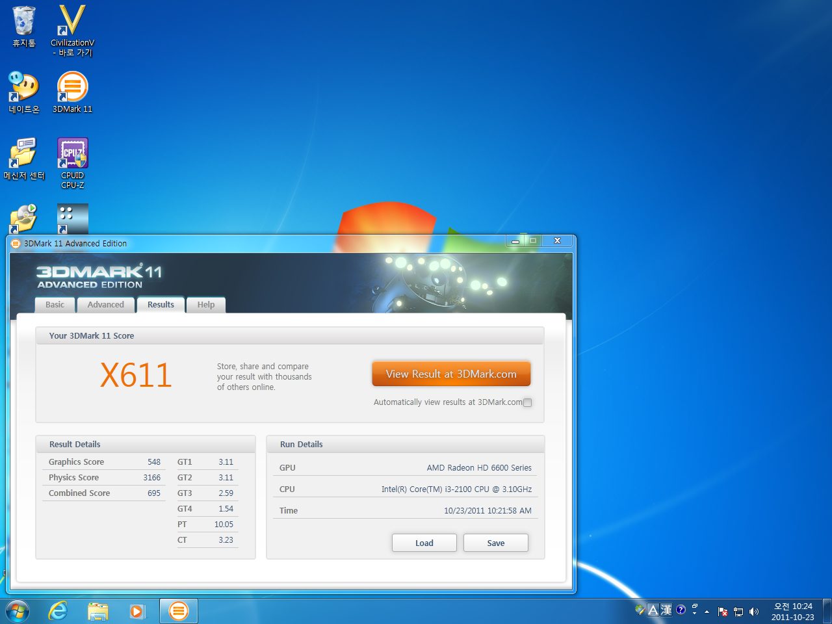
Task: Click the Combined Score value 695
Action: (154, 493)
